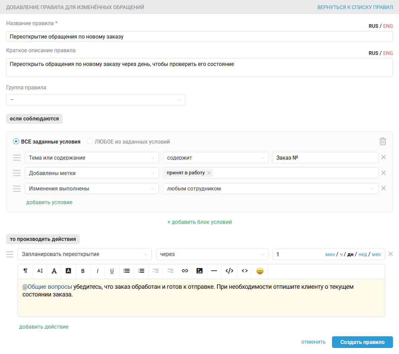Click the bulleted list icon
This screenshot has width=399, height=354.
127,271
